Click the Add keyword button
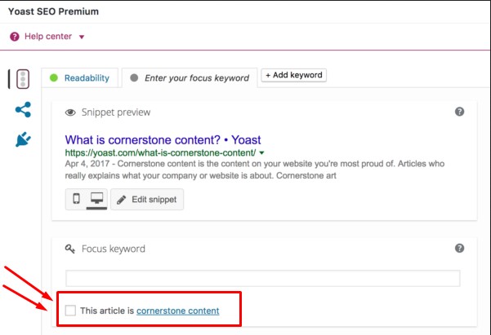 pos(293,75)
